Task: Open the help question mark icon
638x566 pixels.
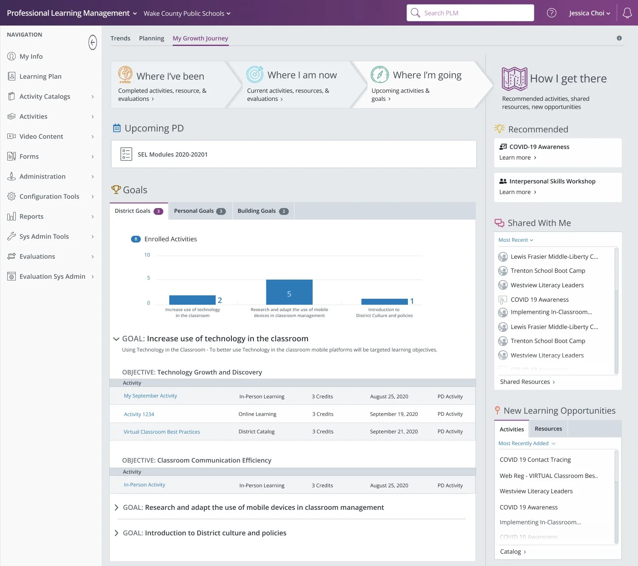Action: (552, 13)
